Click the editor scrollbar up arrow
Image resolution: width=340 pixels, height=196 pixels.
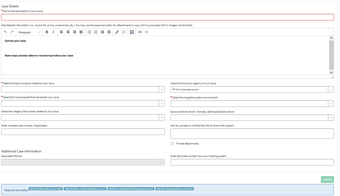pyautogui.click(x=332, y=38)
